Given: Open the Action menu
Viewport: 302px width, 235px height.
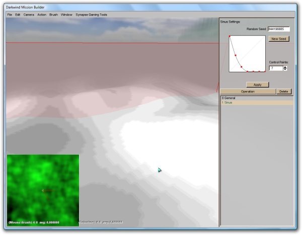Looking at the screenshot, I should (42, 15).
